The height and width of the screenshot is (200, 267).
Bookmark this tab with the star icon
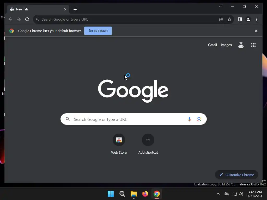229,19
